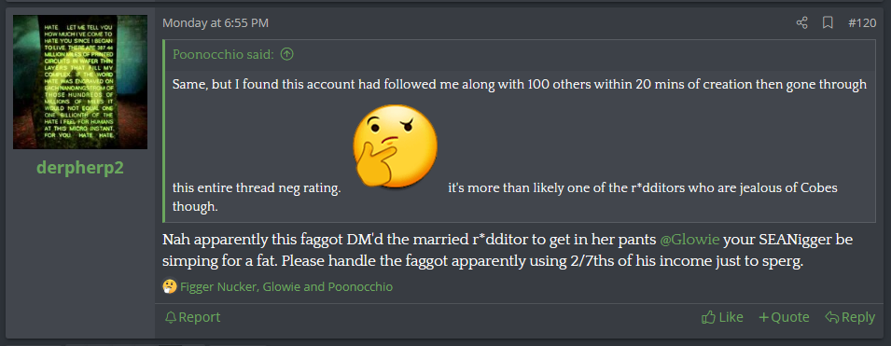The height and width of the screenshot is (346, 891).
Task: Click the share icon on post #120
Action: (801, 22)
